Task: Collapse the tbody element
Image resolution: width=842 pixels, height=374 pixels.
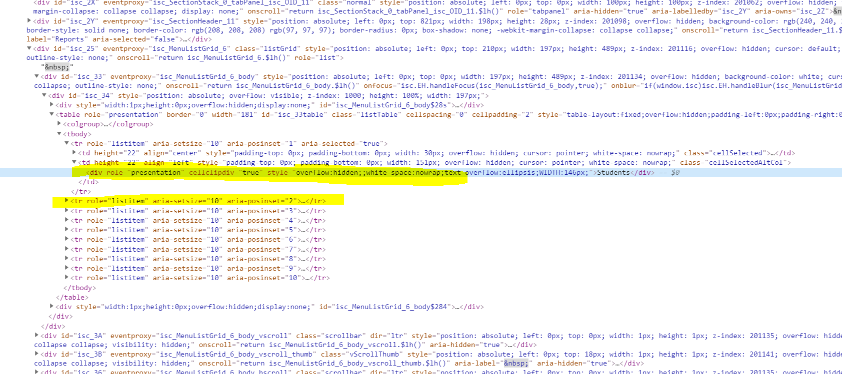Action: point(59,134)
